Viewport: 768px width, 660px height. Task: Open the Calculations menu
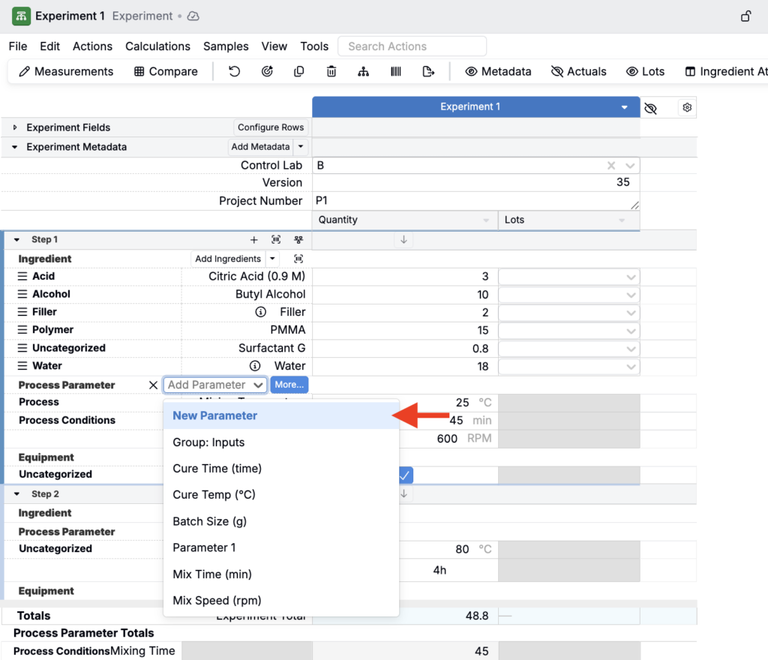(x=157, y=46)
